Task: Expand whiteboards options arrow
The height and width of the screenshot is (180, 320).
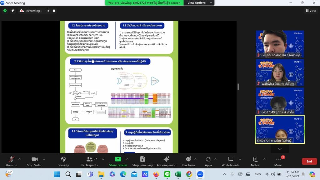Action: pos(240,159)
